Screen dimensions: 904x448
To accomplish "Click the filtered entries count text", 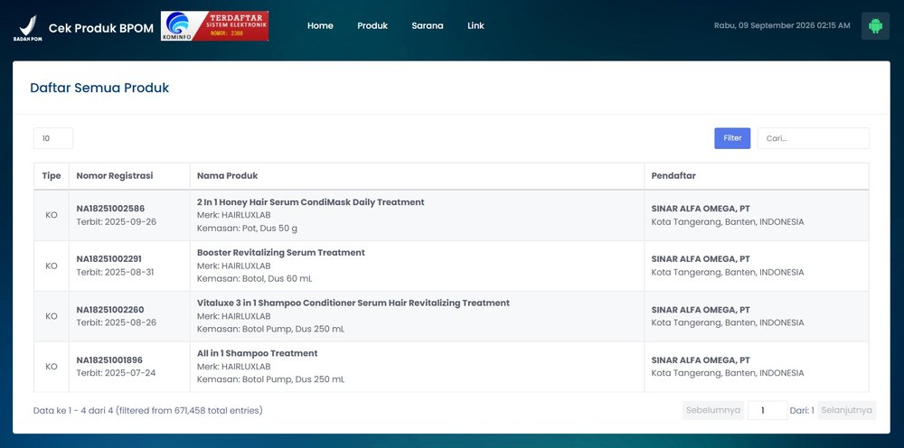I will (x=147, y=411).
